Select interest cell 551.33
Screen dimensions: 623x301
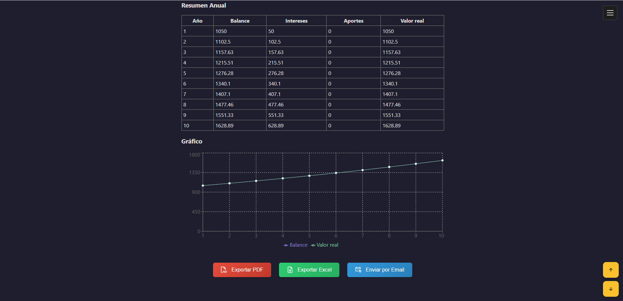click(x=296, y=115)
